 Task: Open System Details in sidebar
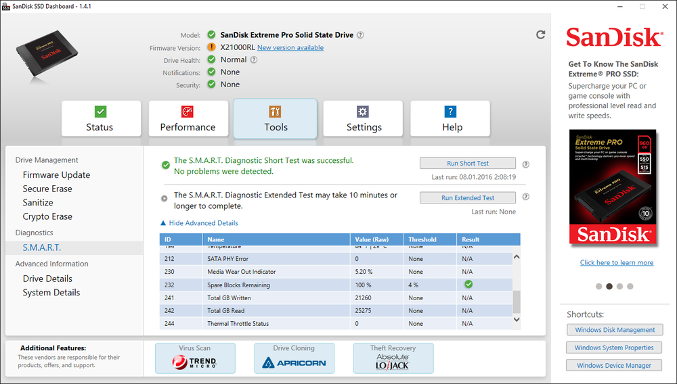51,292
